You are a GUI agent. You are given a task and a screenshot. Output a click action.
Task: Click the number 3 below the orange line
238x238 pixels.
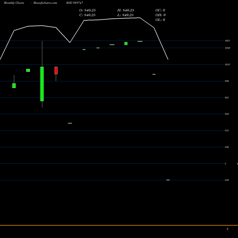coord(228,229)
